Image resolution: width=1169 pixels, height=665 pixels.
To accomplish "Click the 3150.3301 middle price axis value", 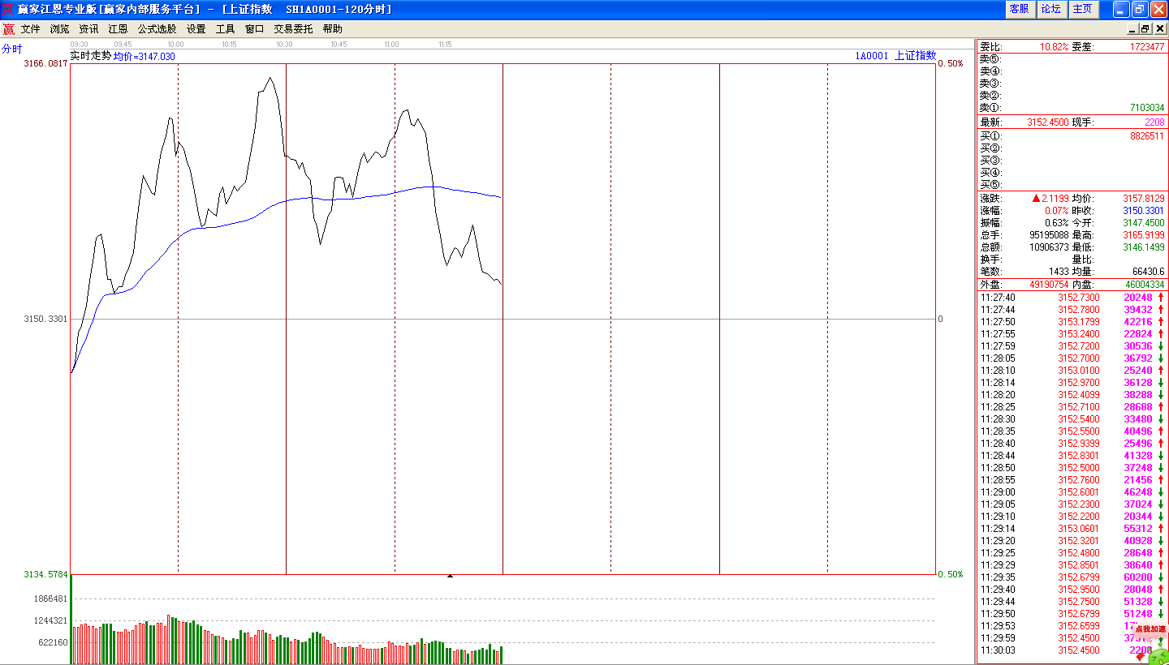I will point(45,319).
